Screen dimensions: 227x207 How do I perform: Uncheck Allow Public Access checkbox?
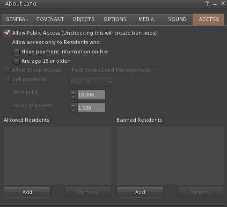click(7, 33)
